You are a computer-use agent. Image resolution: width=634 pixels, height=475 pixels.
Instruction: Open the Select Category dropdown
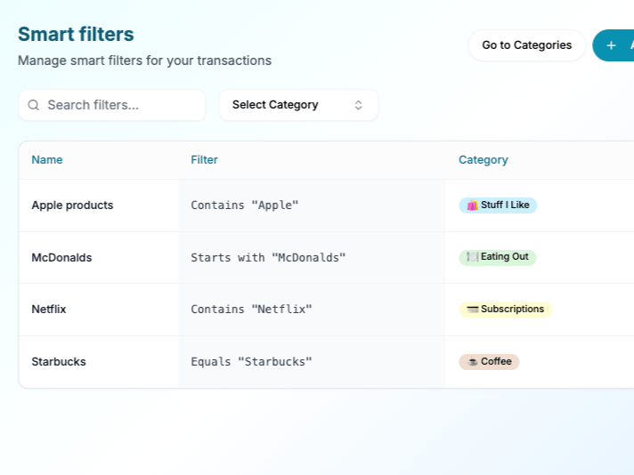298,105
